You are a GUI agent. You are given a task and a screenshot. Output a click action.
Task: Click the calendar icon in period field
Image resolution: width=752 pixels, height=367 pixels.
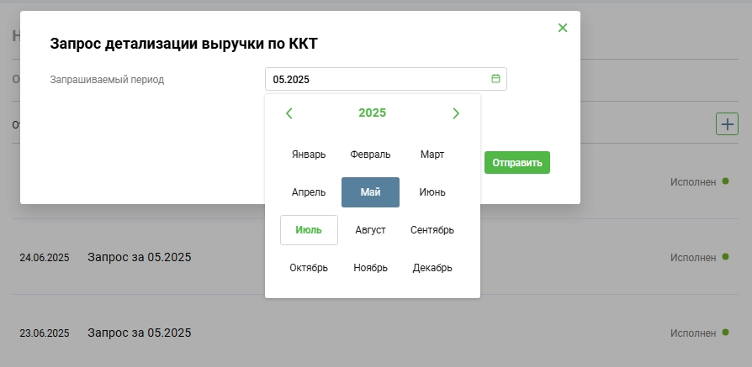coord(495,79)
